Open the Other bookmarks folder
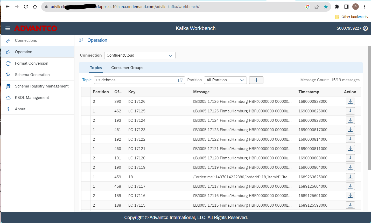Screen dimensions: 371x223 (x=351, y=17)
